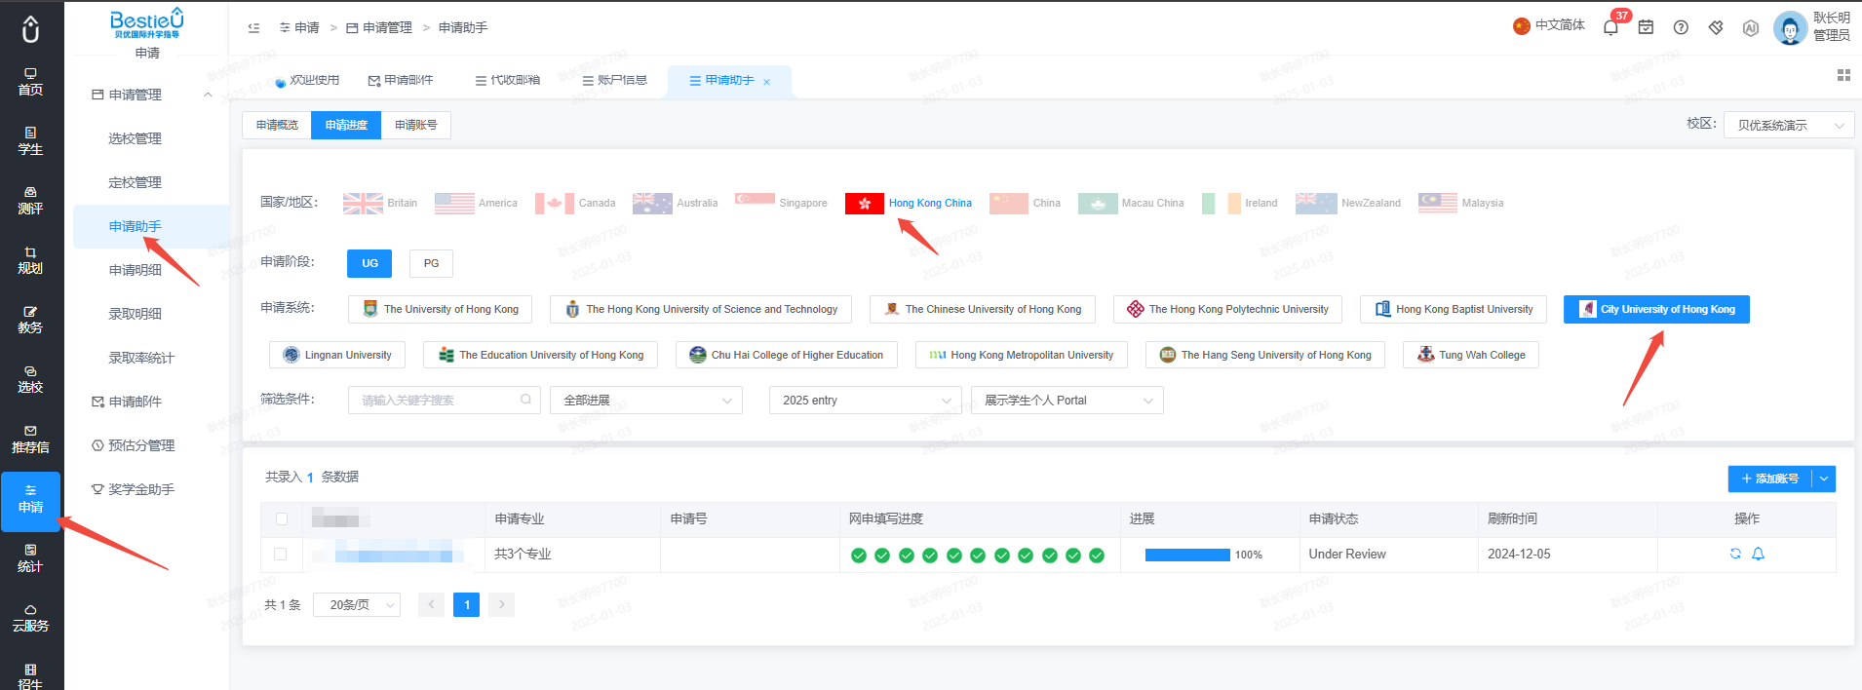Open the notification bell with 37 badge
Screen dimensions: 1862x690
(1610, 27)
